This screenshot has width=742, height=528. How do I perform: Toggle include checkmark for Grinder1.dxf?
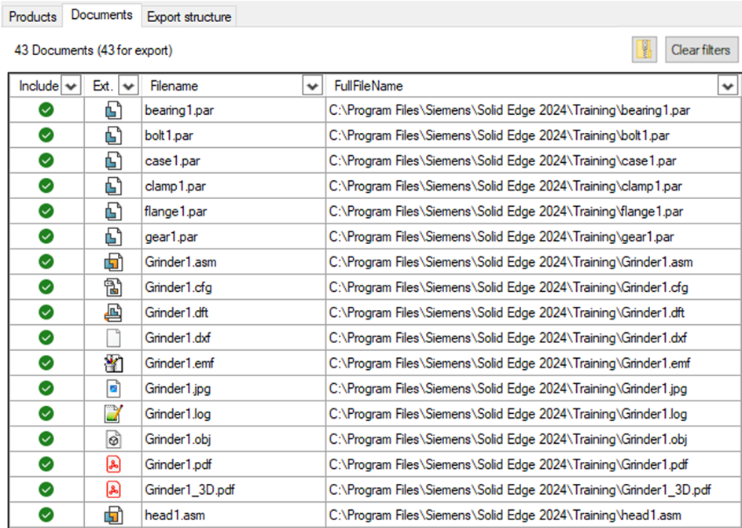click(x=46, y=338)
